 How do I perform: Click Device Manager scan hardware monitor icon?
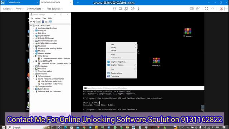pos(50,21)
